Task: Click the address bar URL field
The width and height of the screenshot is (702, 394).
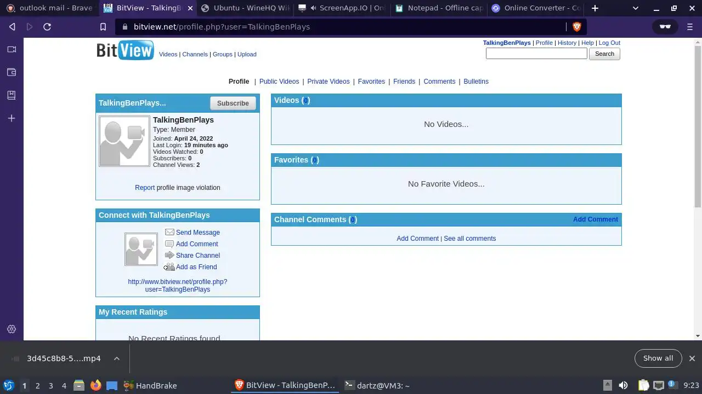Action: click(x=346, y=27)
